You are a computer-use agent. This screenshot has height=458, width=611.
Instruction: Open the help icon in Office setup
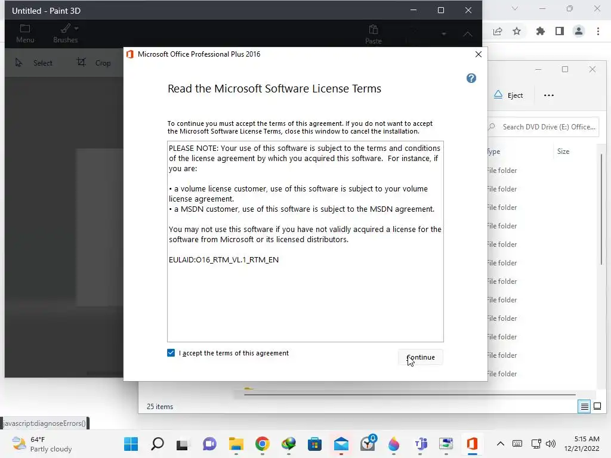pos(471,78)
